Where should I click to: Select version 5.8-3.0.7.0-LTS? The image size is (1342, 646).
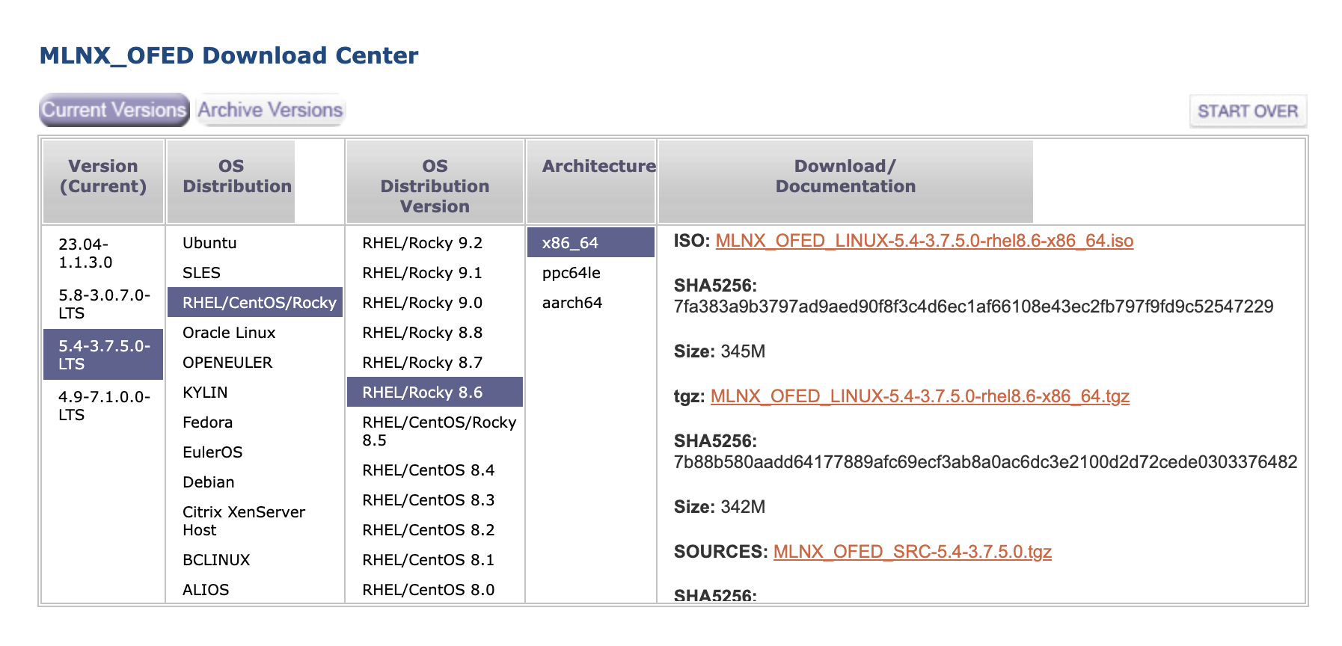[x=103, y=304]
